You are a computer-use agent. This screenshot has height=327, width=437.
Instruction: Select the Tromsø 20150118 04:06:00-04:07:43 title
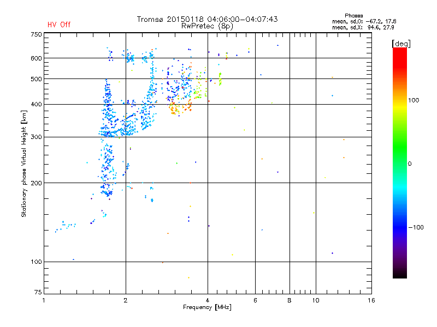[207, 19]
